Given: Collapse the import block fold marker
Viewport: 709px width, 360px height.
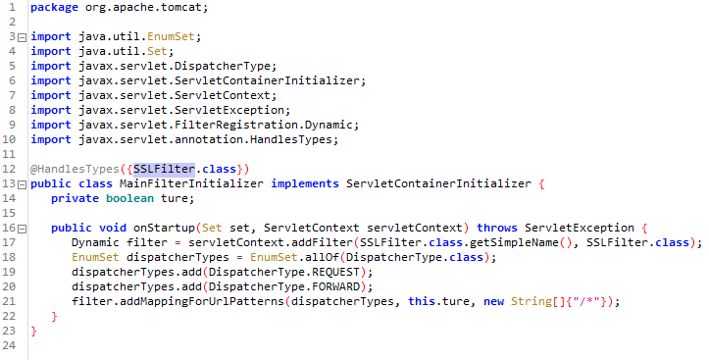Looking at the screenshot, I should coord(22,37).
